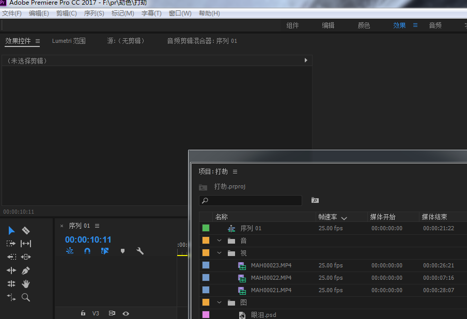This screenshot has width=467, height=319.
Task: Click the tool icon beside the Zoom tool
Action: coord(11,297)
